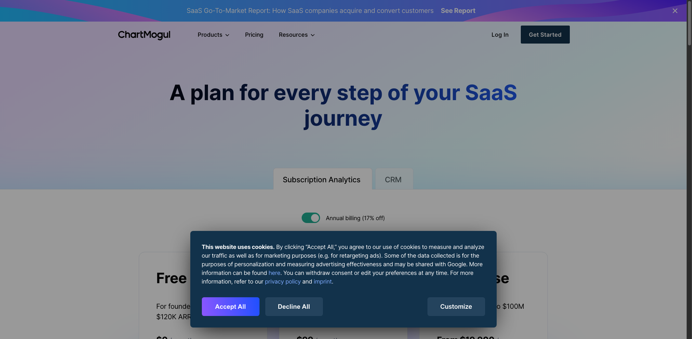Disable the Annual billing toggle

coord(310,217)
